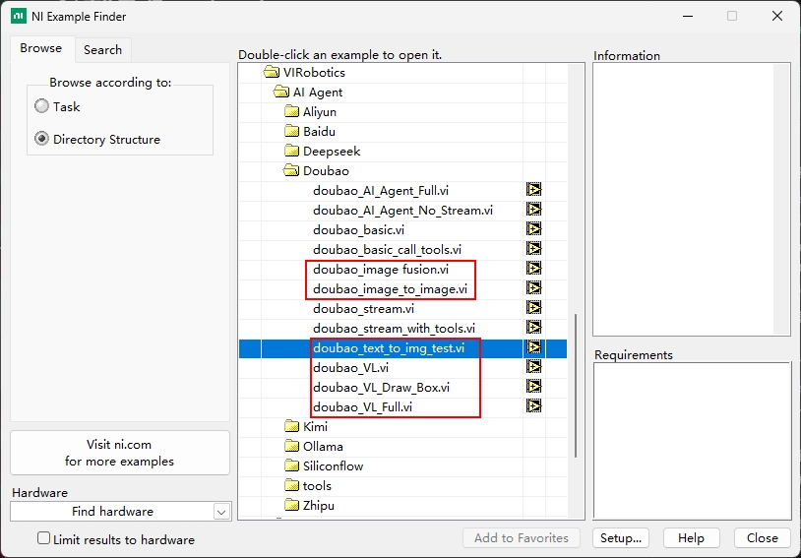Enable Limit results to hardware checkbox
Viewport: 801px width, 558px height.
[43, 538]
